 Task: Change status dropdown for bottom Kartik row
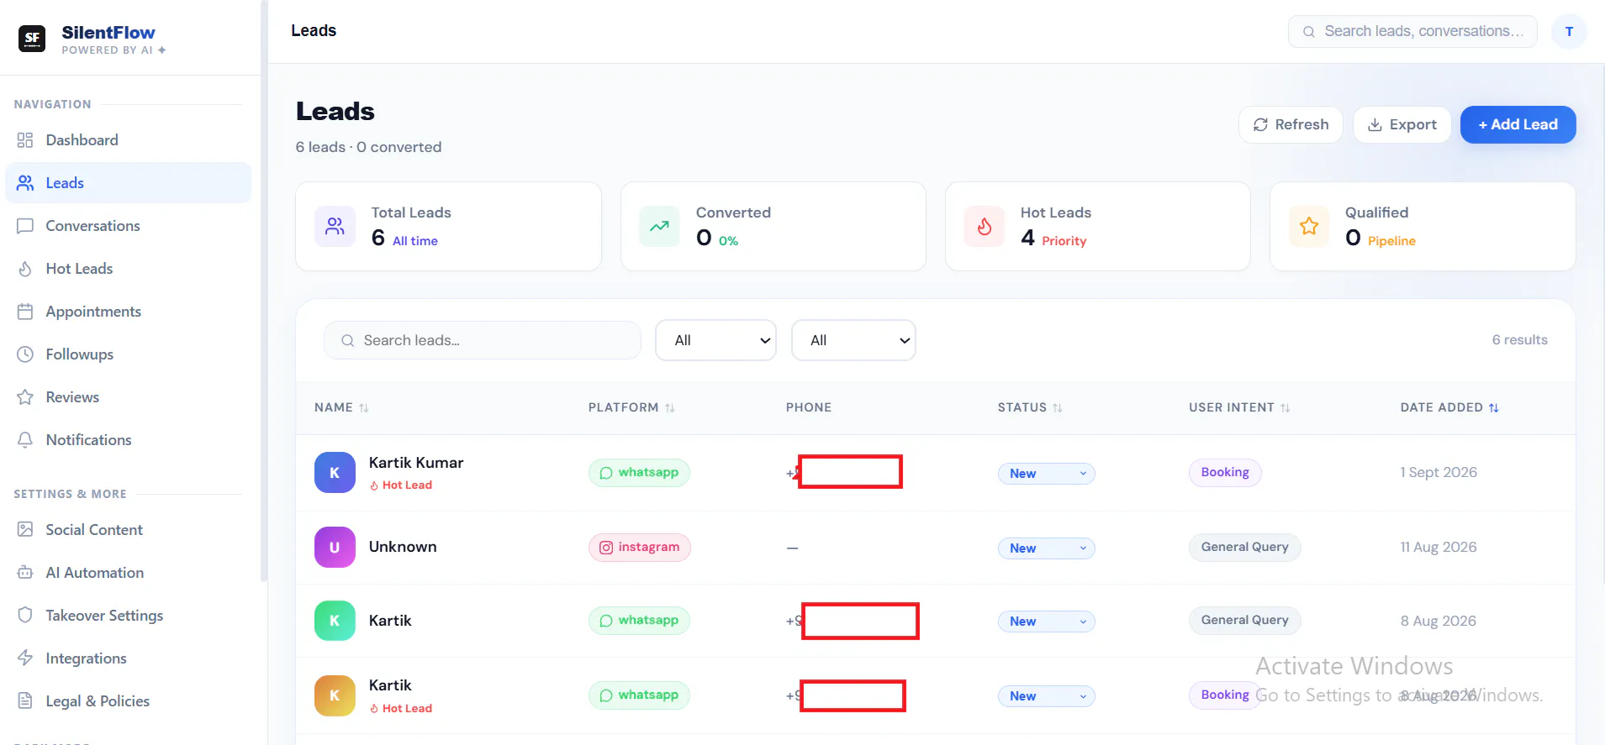(x=1047, y=696)
